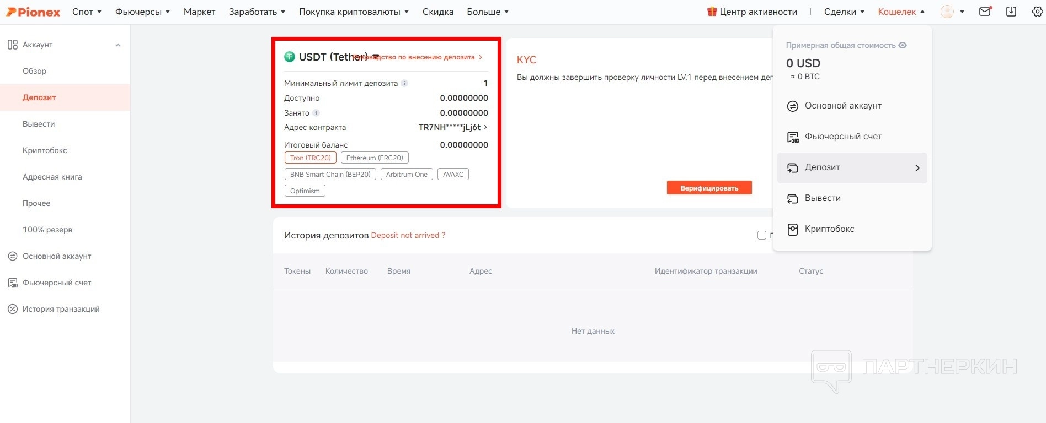The width and height of the screenshot is (1046, 423).
Task: Tick the deposit history filter checkbox
Action: [x=762, y=235]
